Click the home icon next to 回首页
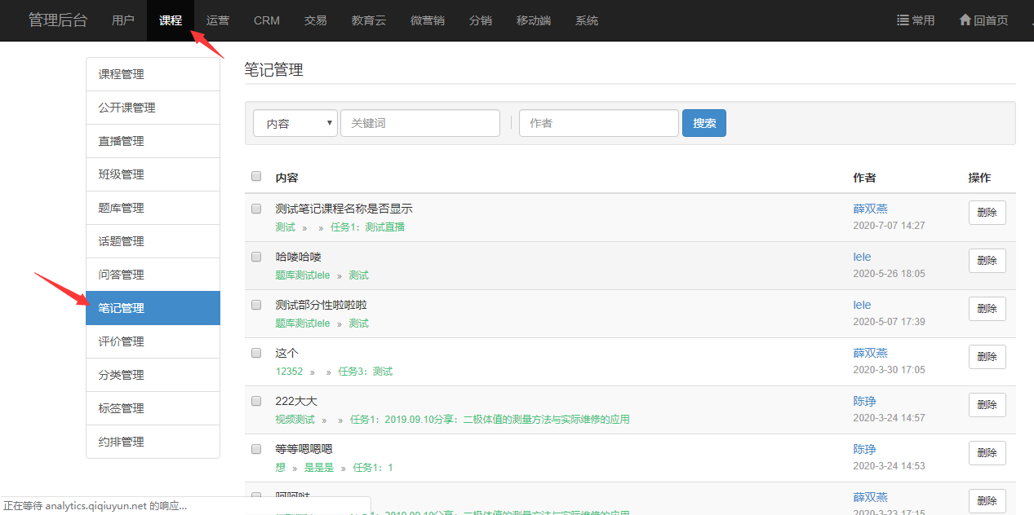Viewport: 1034px width, 515px height. pyautogui.click(x=965, y=20)
